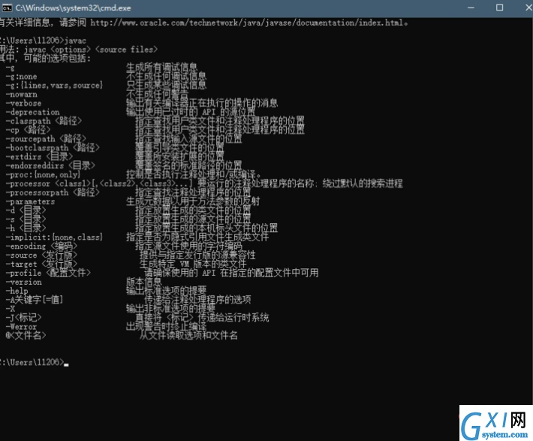The height and width of the screenshot is (441, 533).
Task: Click the '-J<标记>' option
Action: tap(23, 318)
